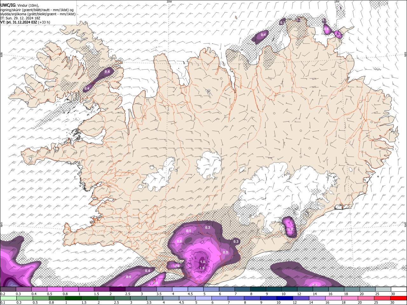The width and height of the screenshot is (407, 305).
Task: Click the '(+33 h)' forecast offset text
Action: coord(44,22)
